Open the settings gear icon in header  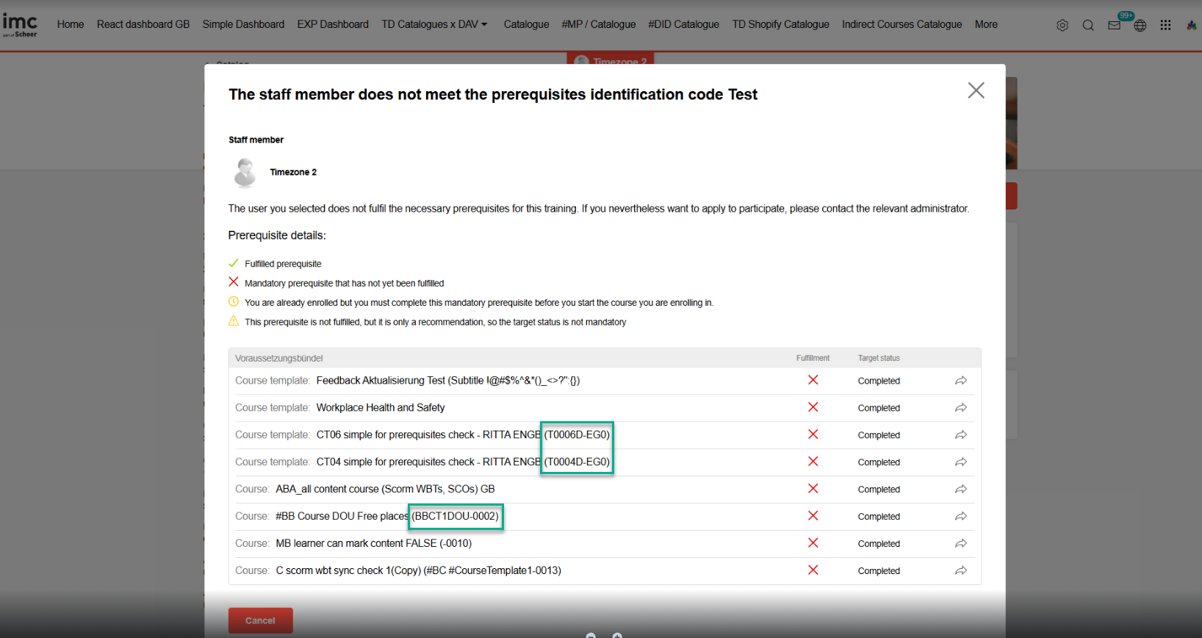point(1062,25)
